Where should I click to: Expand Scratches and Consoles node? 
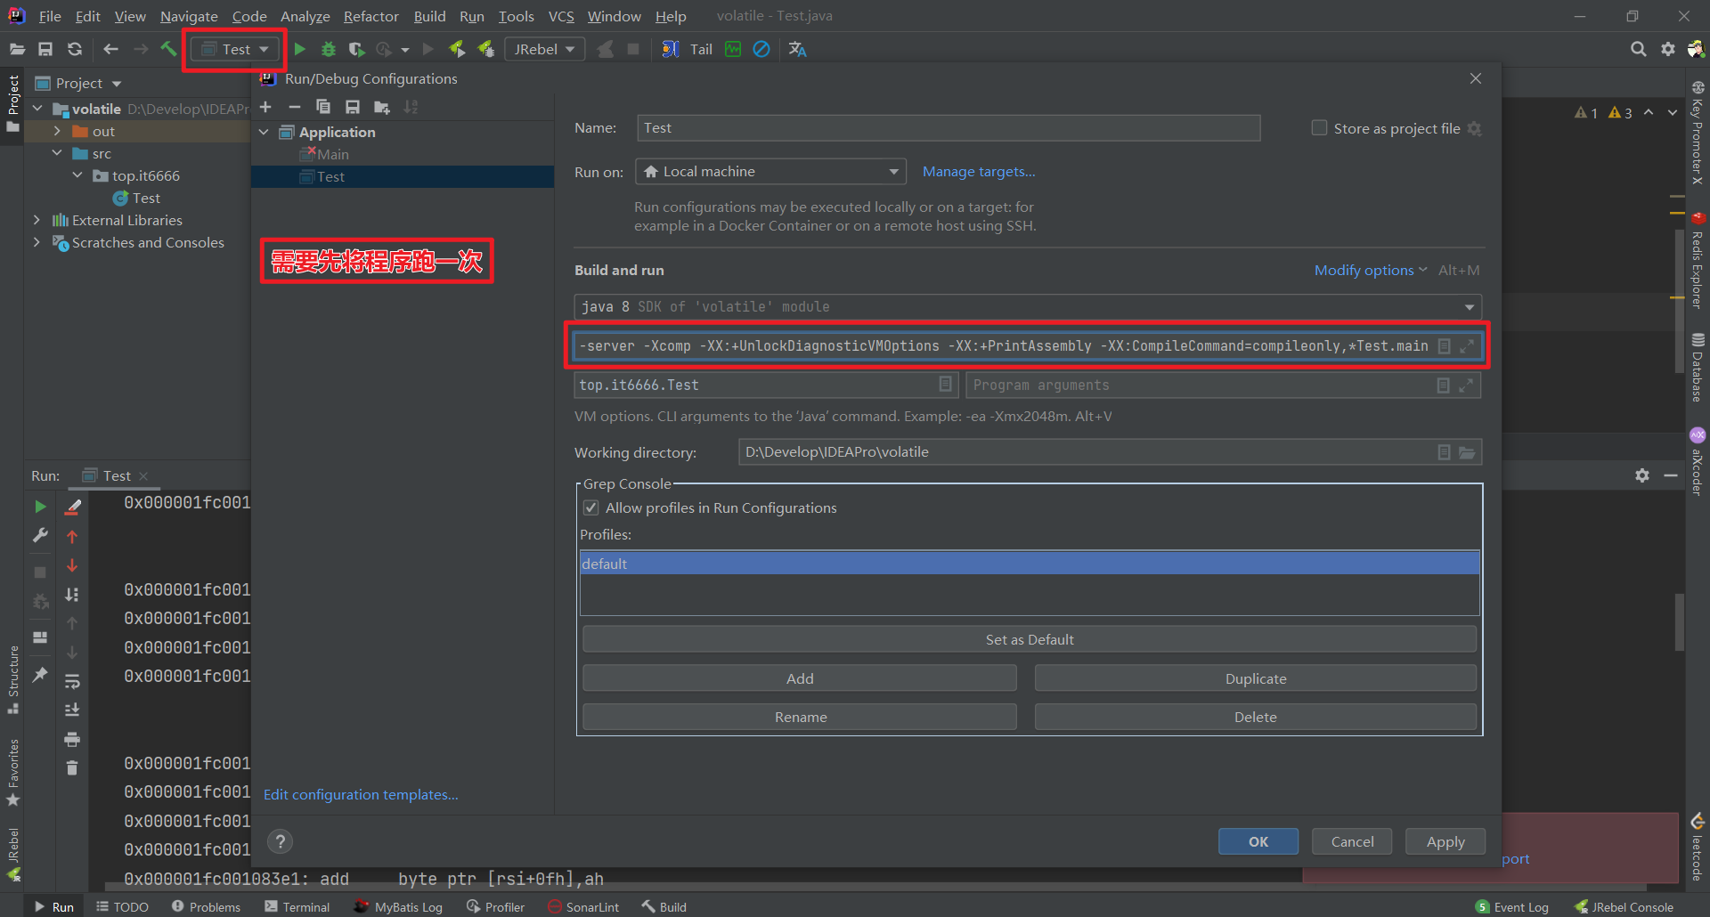[x=37, y=242]
